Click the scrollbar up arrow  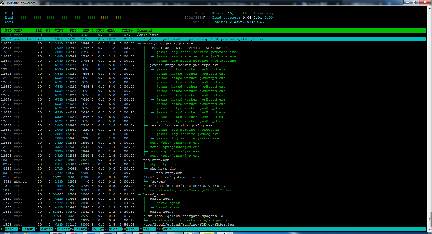click(430, 8)
